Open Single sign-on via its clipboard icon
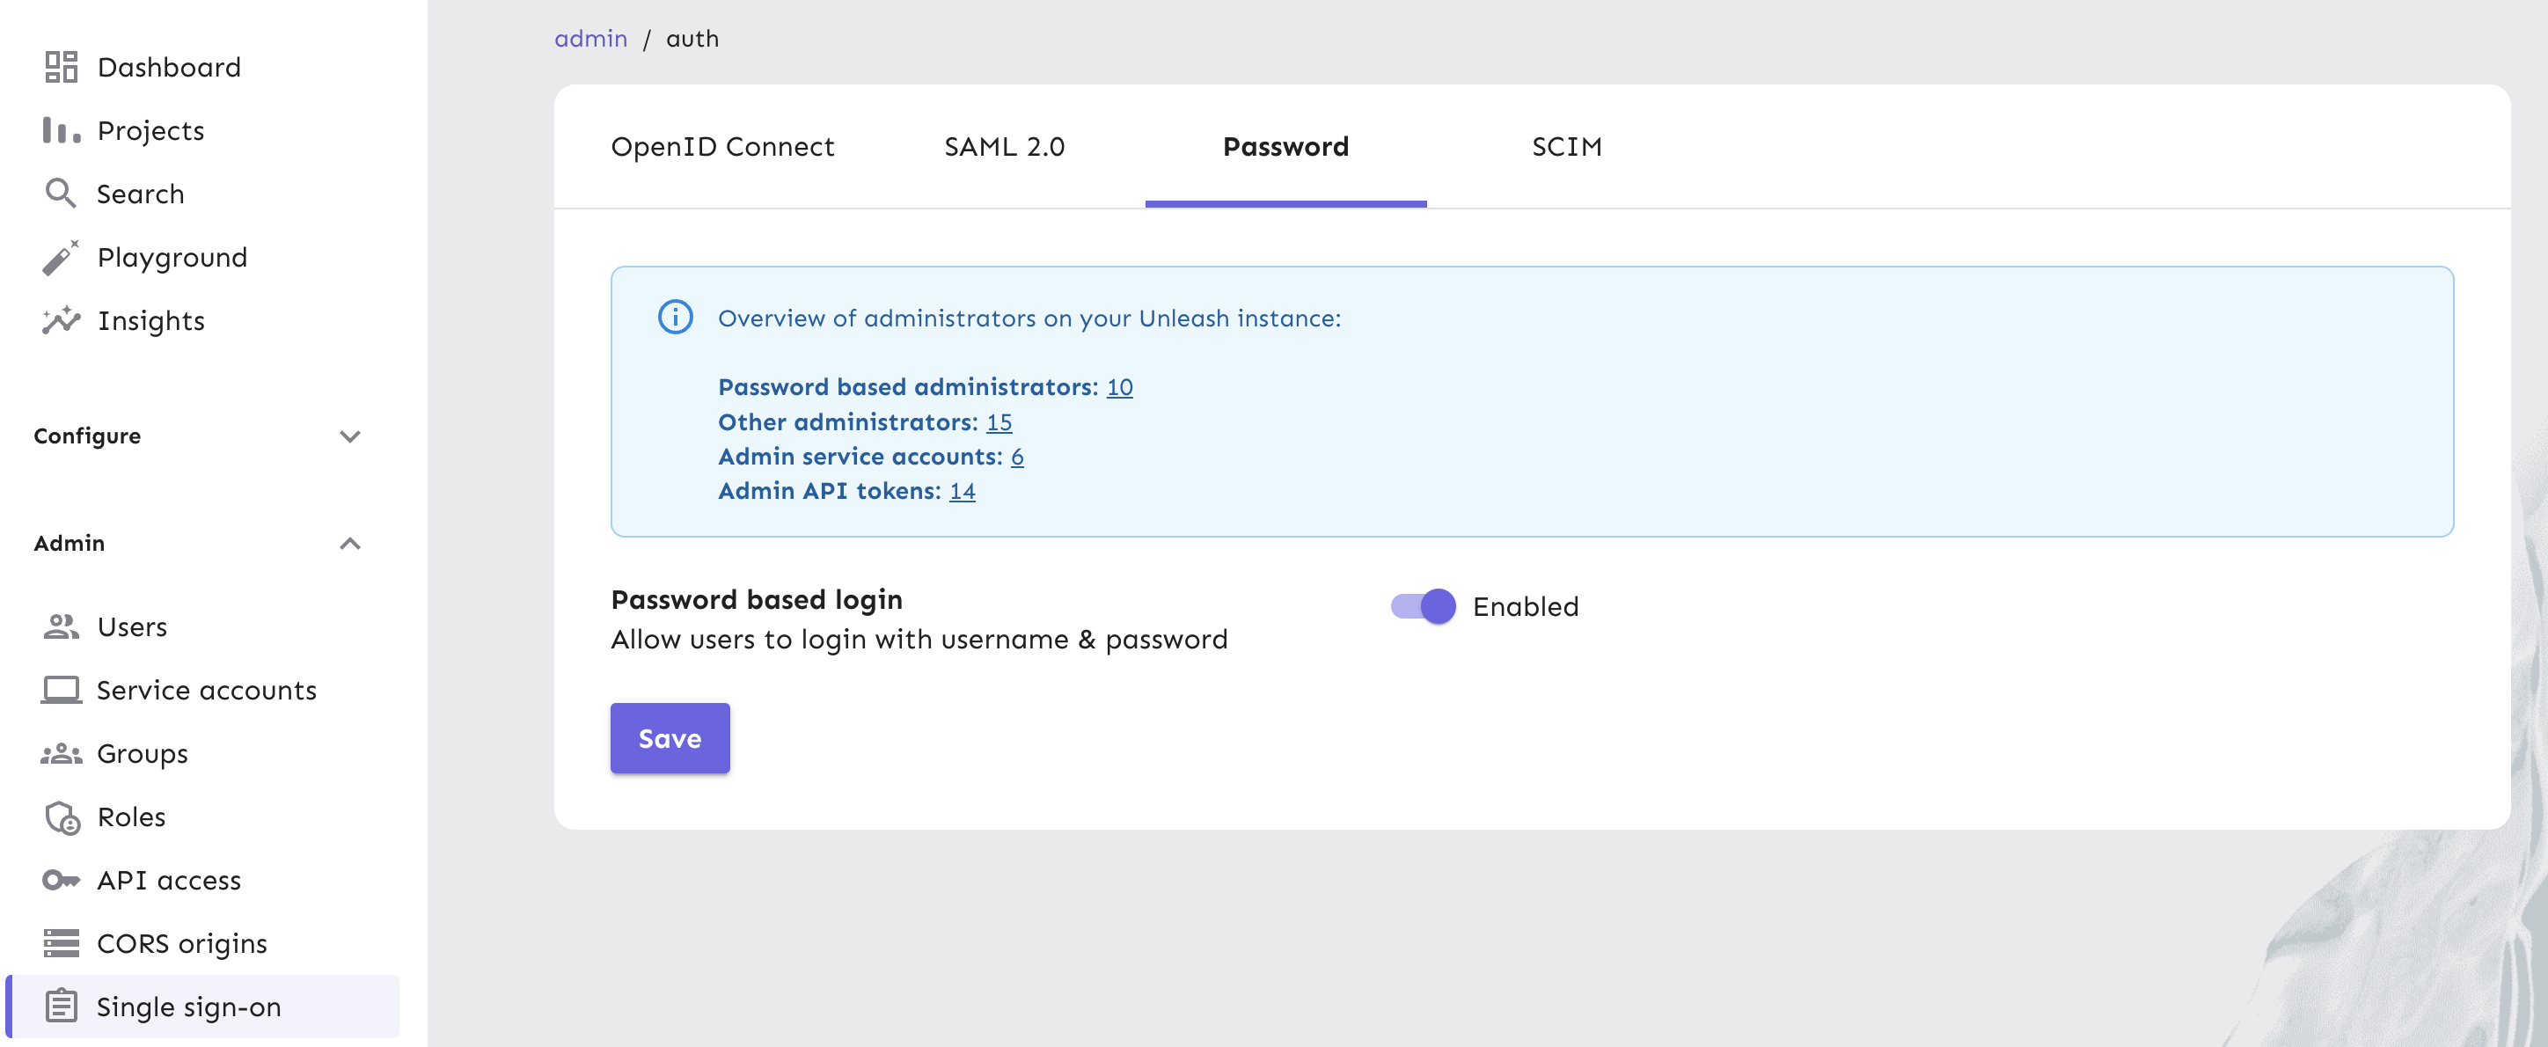This screenshot has width=2548, height=1047. coord(62,1007)
